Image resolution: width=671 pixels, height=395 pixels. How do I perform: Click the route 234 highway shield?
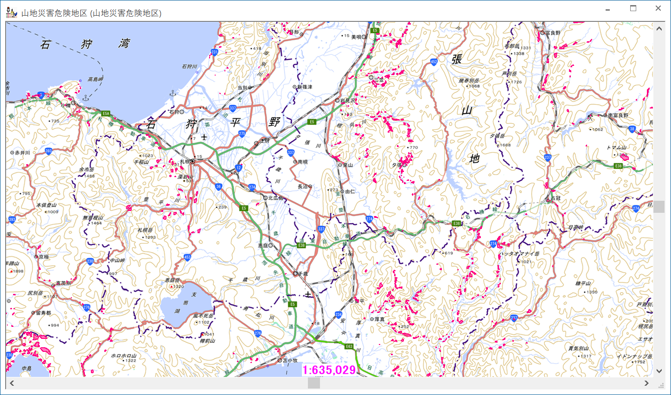pyautogui.click(x=339, y=314)
